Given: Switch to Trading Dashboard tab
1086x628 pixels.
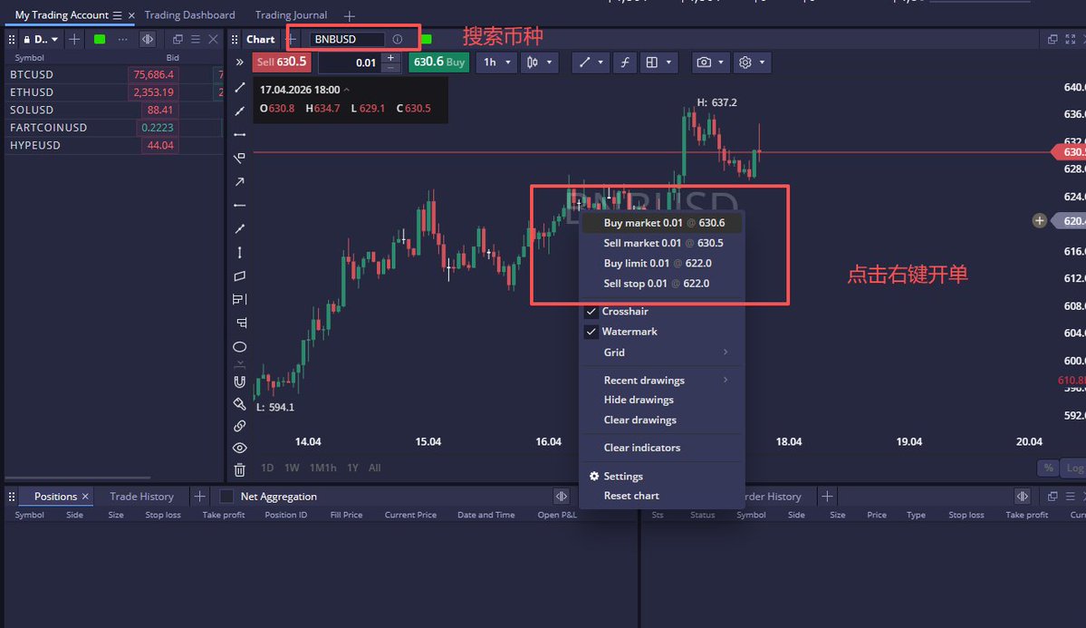Looking at the screenshot, I should tap(189, 14).
